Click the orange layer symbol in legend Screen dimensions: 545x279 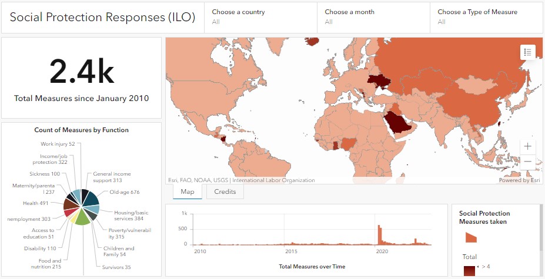(x=470, y=237)
